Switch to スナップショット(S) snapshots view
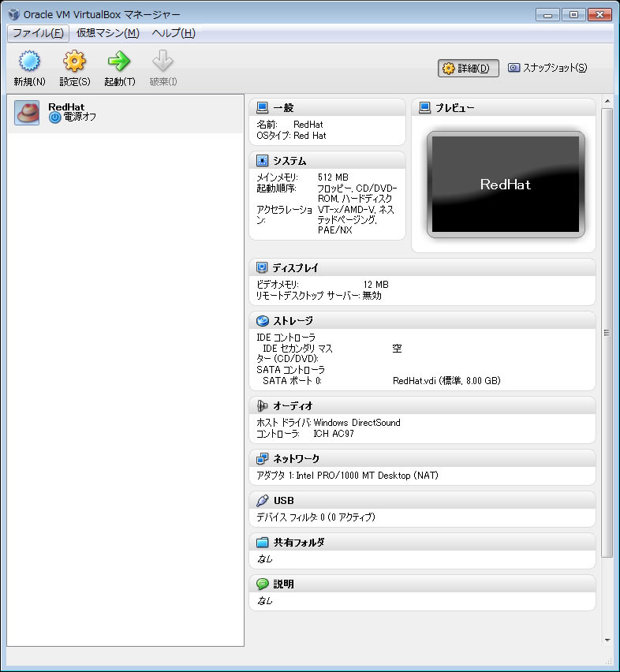The image size is (620, 672). (x=547, y=68)
